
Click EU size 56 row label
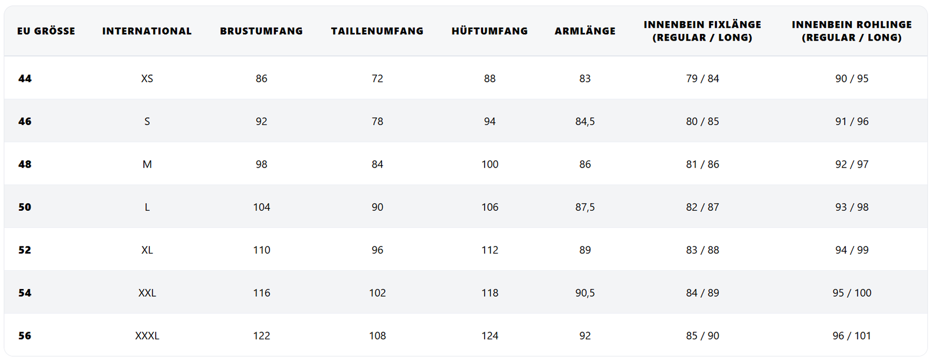click(25, 336)
